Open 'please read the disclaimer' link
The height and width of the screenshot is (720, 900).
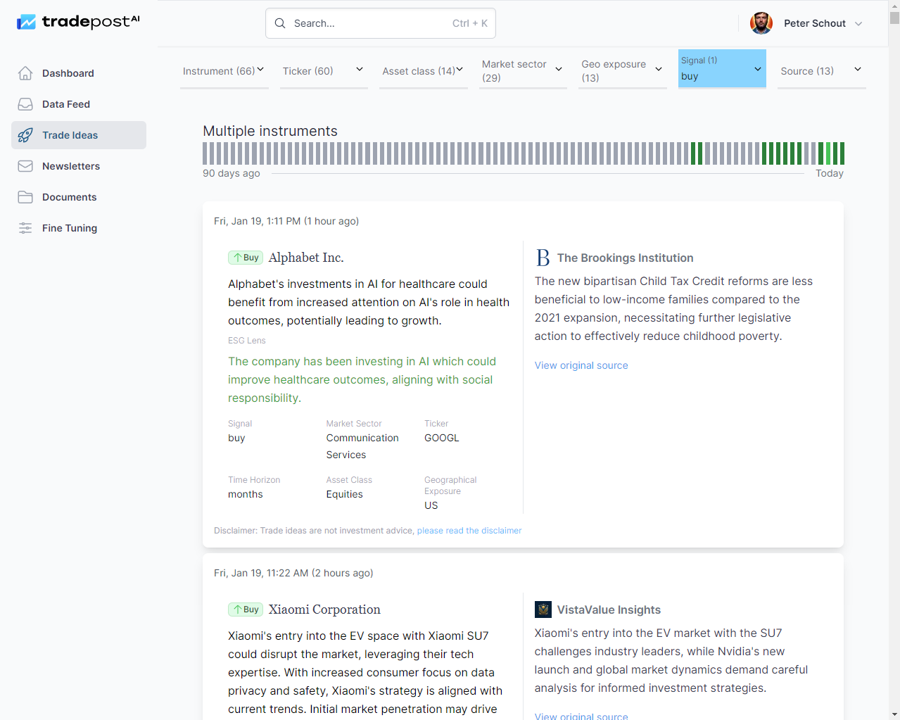(x=469, y=531)
